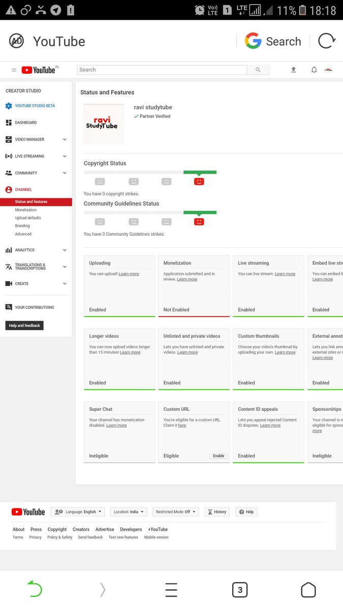The image size is (343, 610).
Task: Open Upload defaults in the sidebar
Action: [x=28, y=218]
